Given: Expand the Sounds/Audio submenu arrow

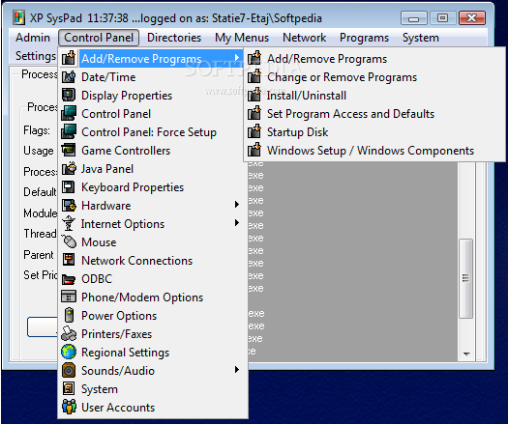Looking at the screenshot, I should 237,369.
